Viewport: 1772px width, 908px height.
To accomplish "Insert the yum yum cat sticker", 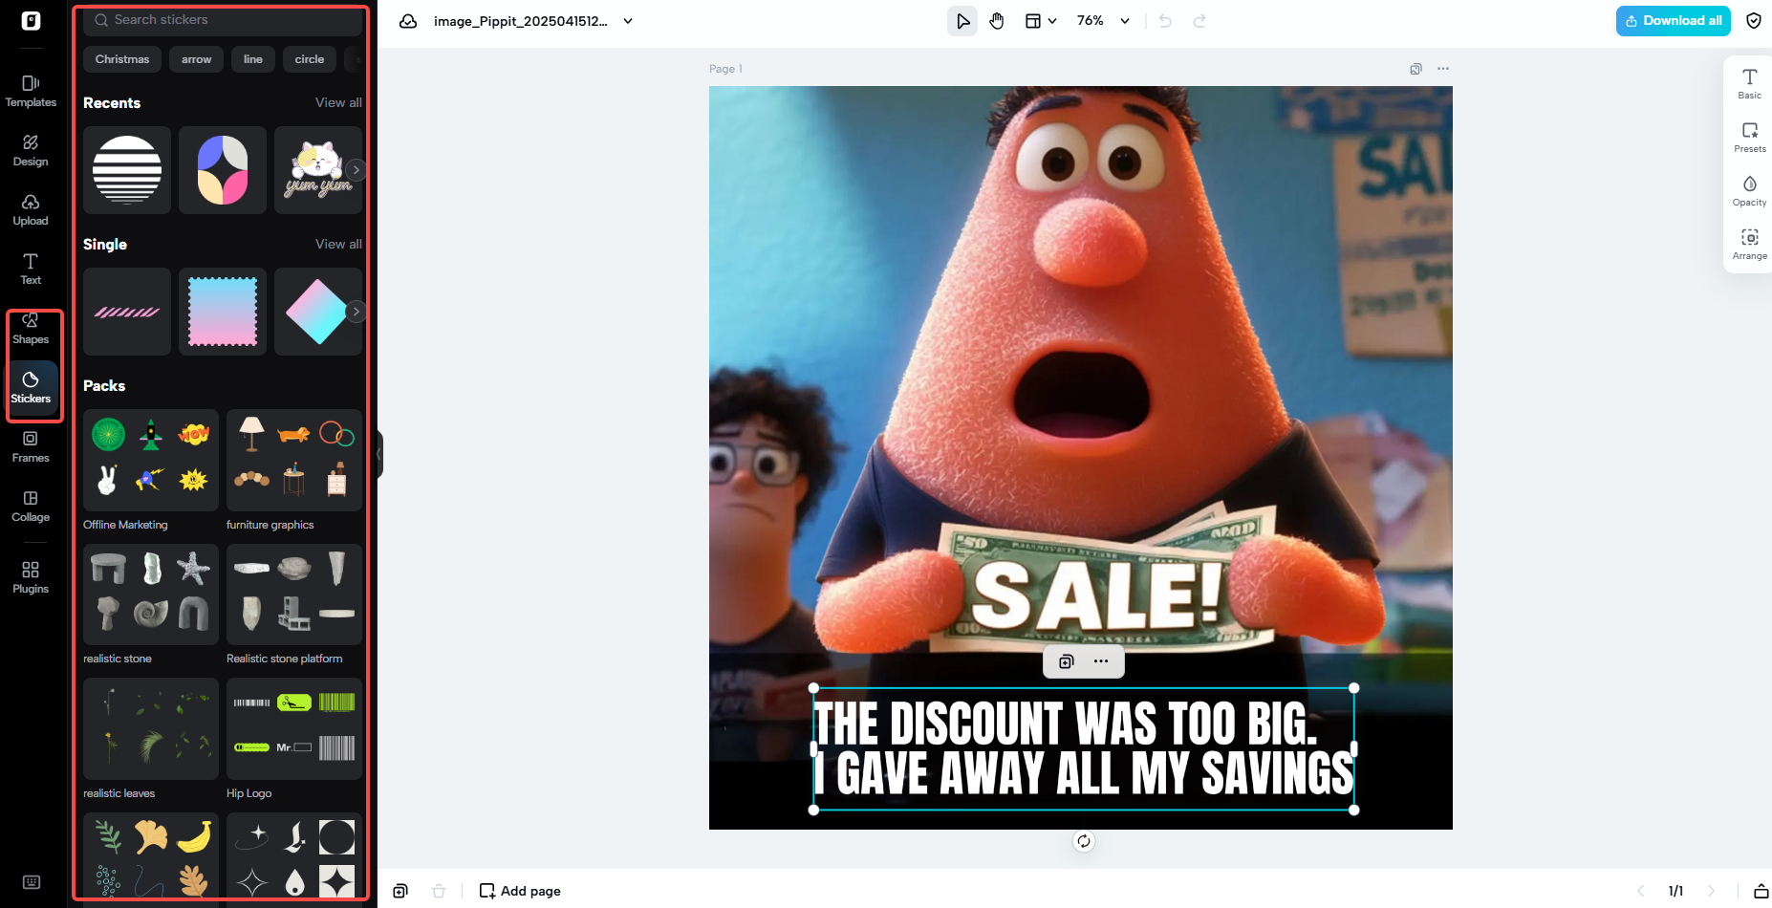I will (318, 170).
